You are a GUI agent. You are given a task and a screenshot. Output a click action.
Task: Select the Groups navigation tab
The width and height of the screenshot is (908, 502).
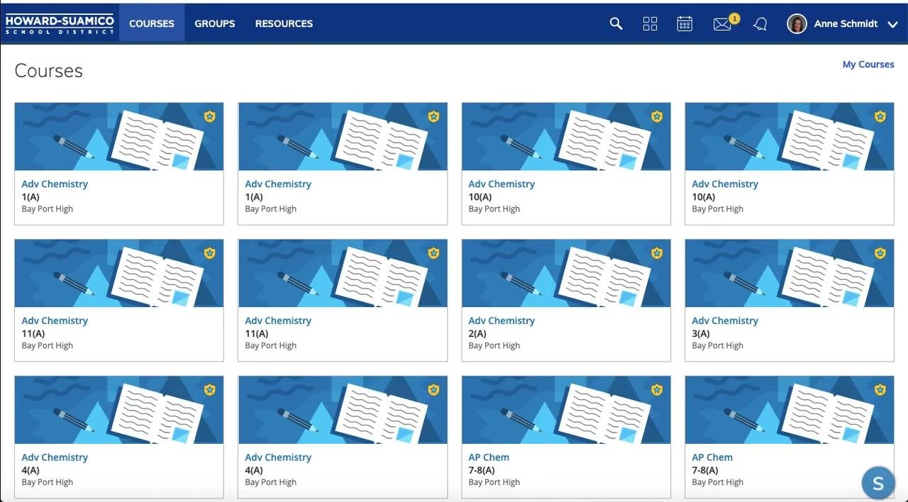tap(215, 23)
